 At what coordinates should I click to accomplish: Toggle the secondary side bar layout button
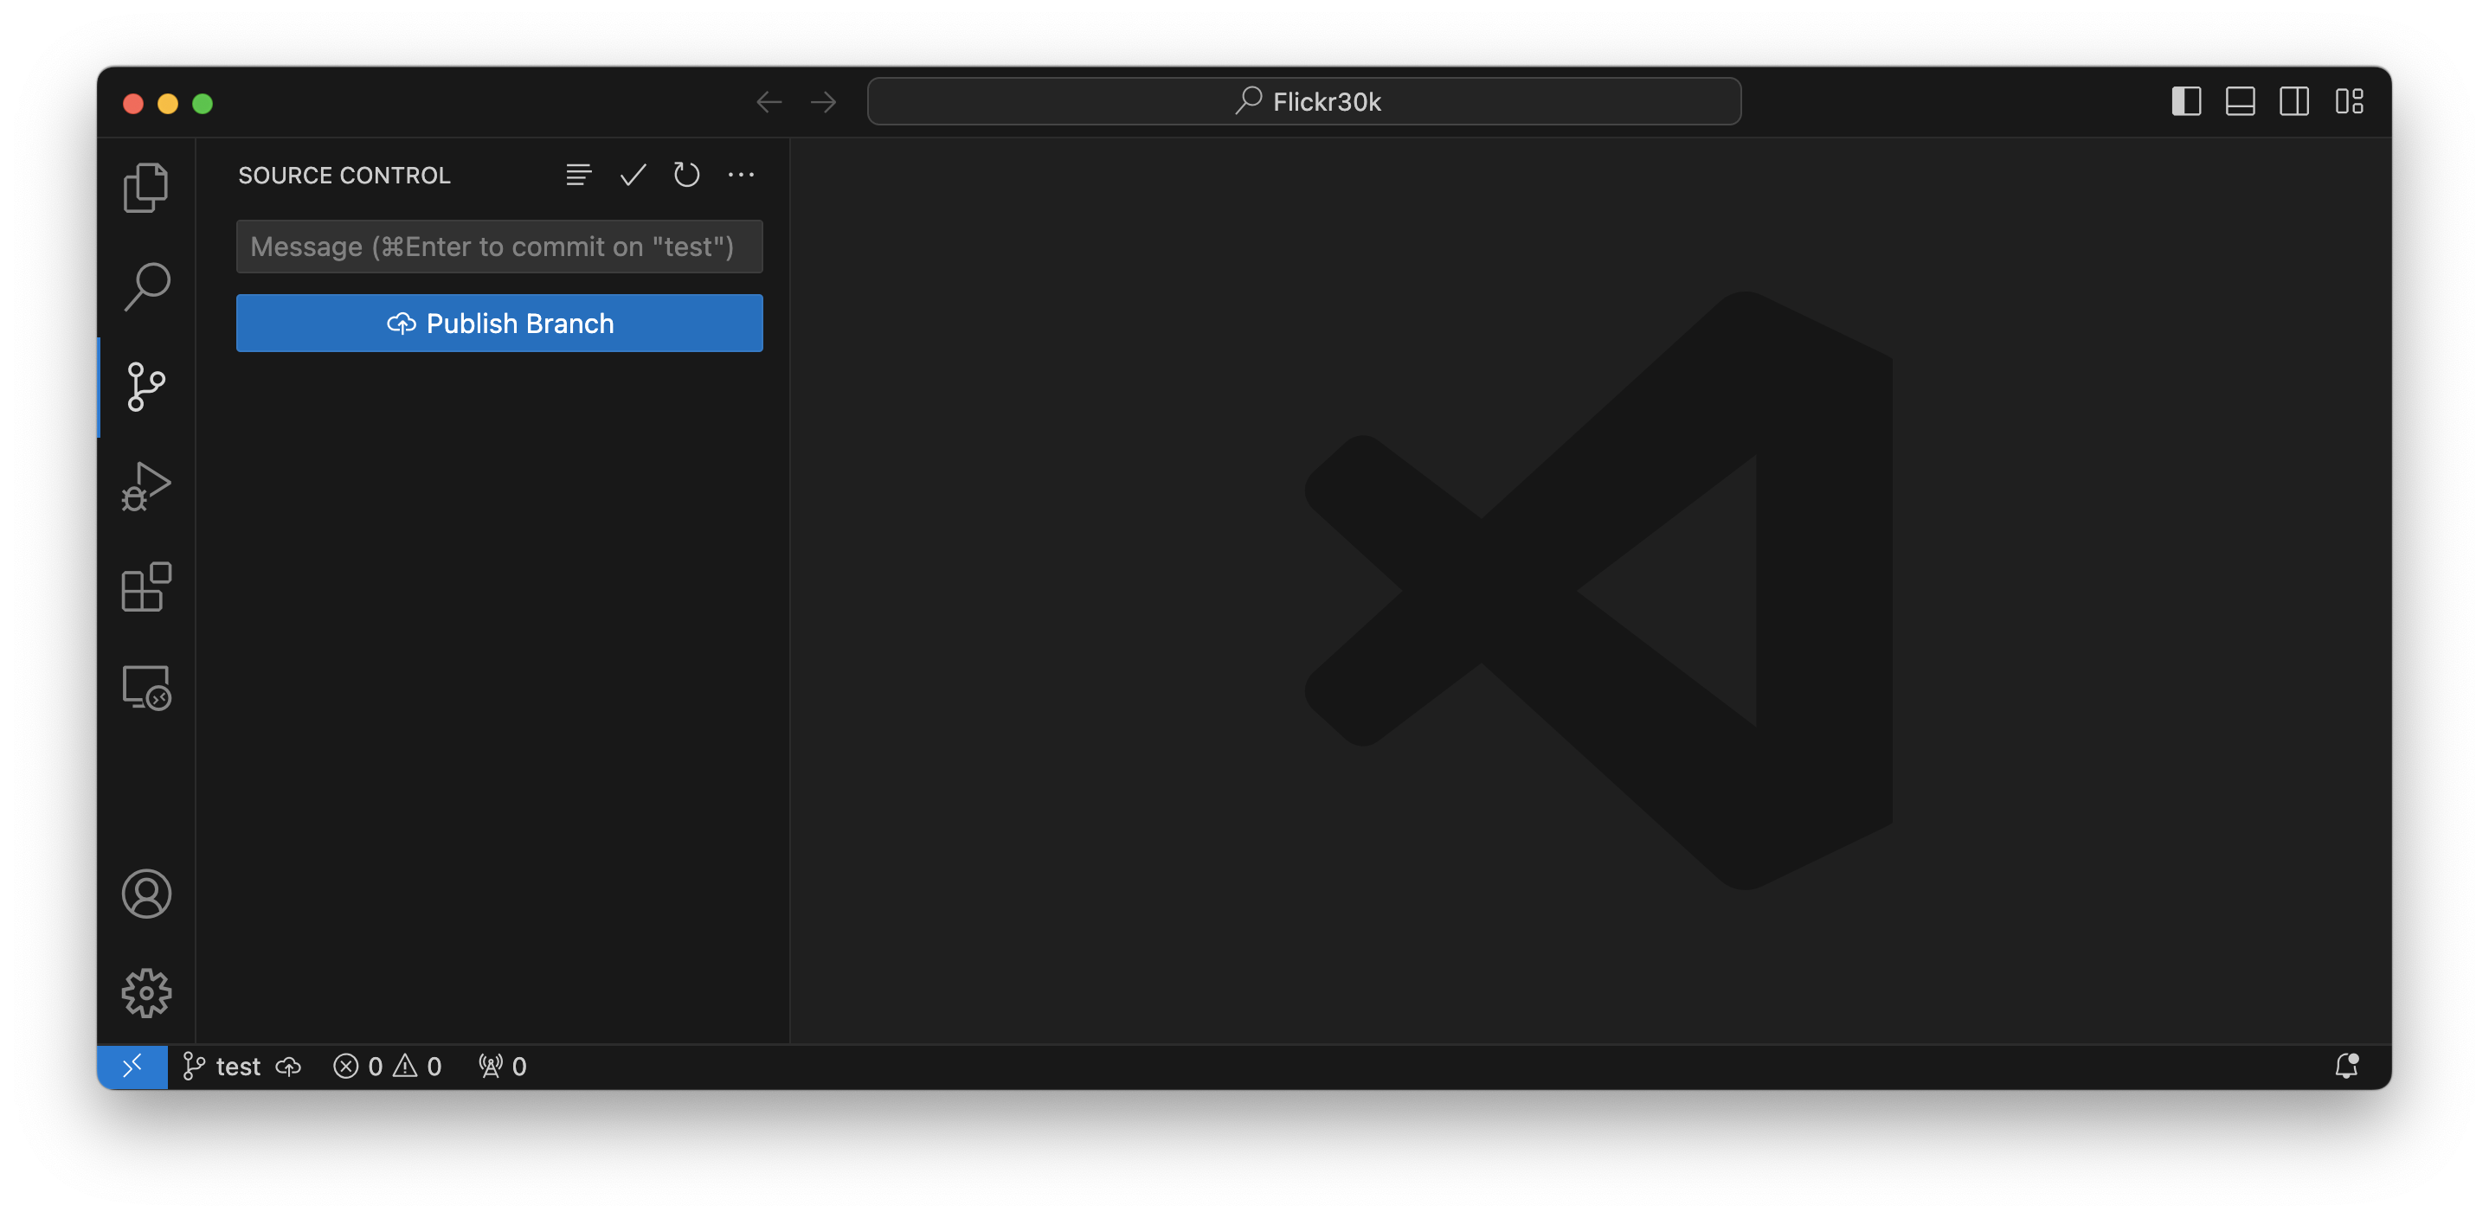point(2293,101)
